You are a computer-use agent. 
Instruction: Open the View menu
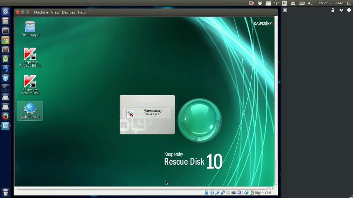pos(55,12)
